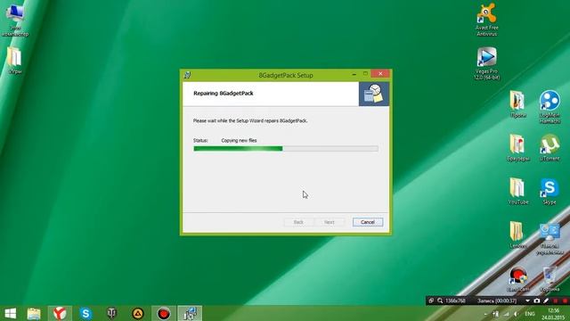Click the 'Repairing 8GadgetPack' heading text
This screenshot has width=570, height=321.
pos(224,93)
